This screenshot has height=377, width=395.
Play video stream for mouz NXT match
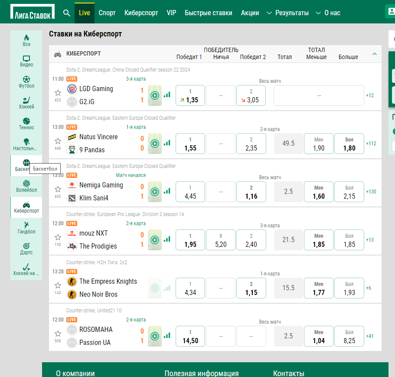(155, 240)
